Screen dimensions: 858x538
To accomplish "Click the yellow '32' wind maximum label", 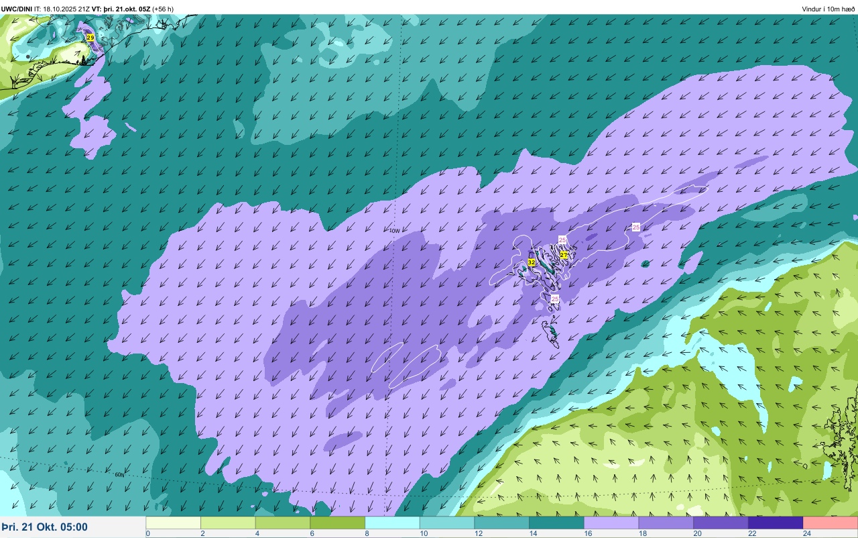I will [x=532, y=262].
